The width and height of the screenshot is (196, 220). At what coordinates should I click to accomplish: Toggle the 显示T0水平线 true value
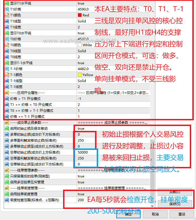(x=81, y=33)
